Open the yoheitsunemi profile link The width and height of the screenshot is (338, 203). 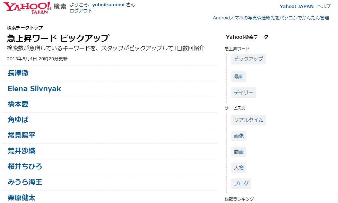[107, 5]
